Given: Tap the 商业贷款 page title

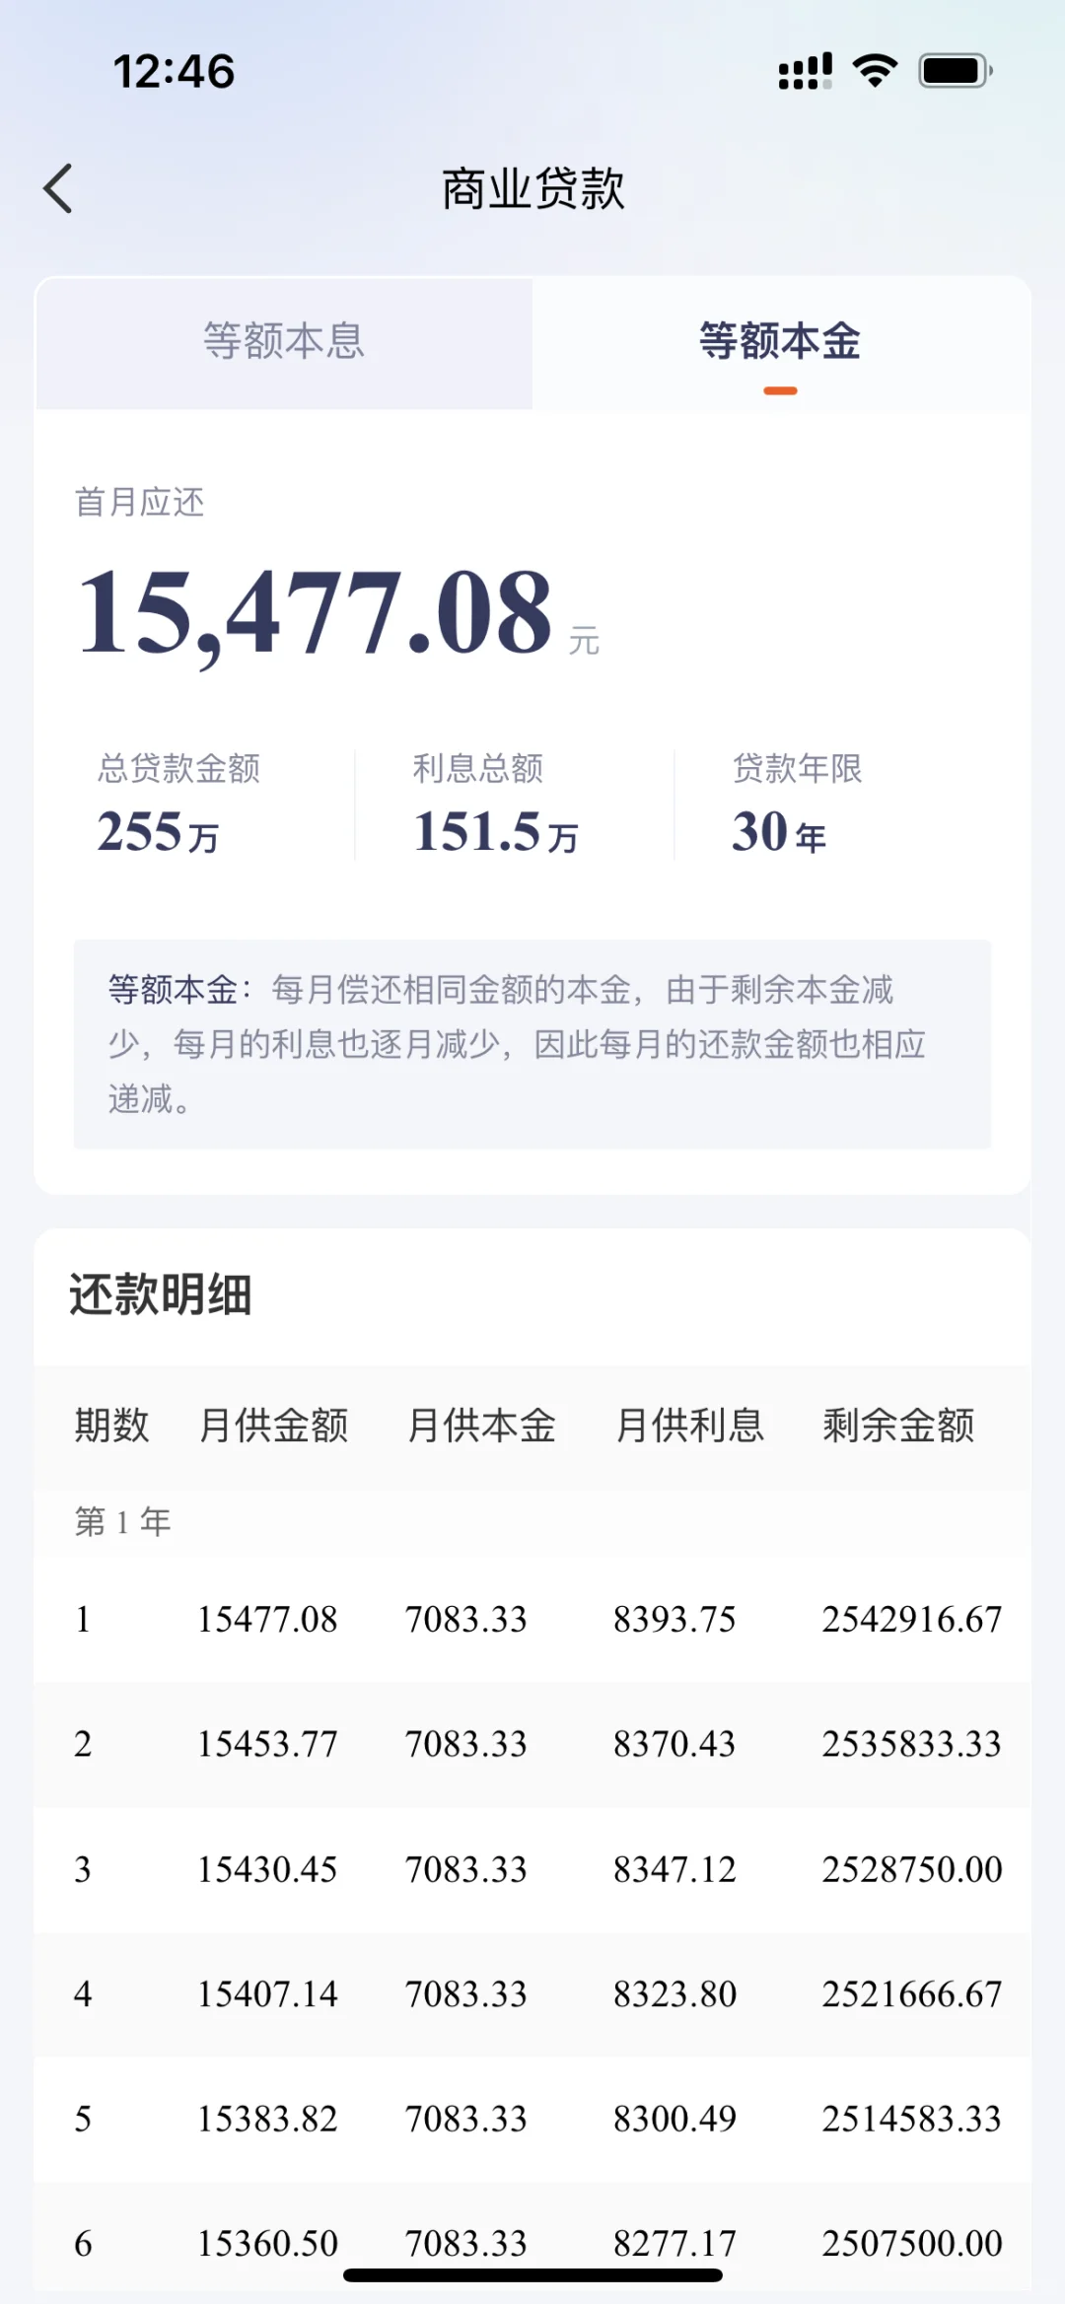Looking at the screenshot, I should [532, 188].
